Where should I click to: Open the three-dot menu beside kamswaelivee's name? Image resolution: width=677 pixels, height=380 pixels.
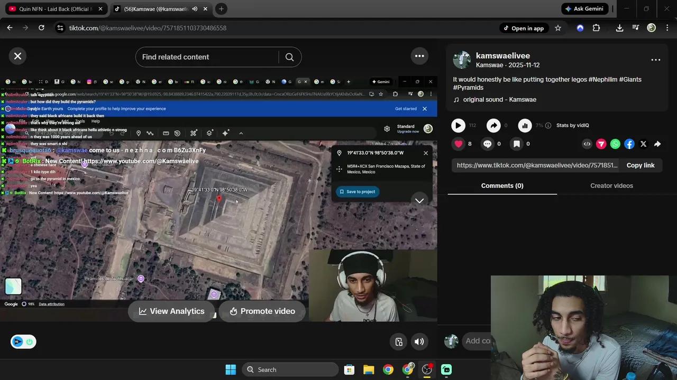point(656,60)
